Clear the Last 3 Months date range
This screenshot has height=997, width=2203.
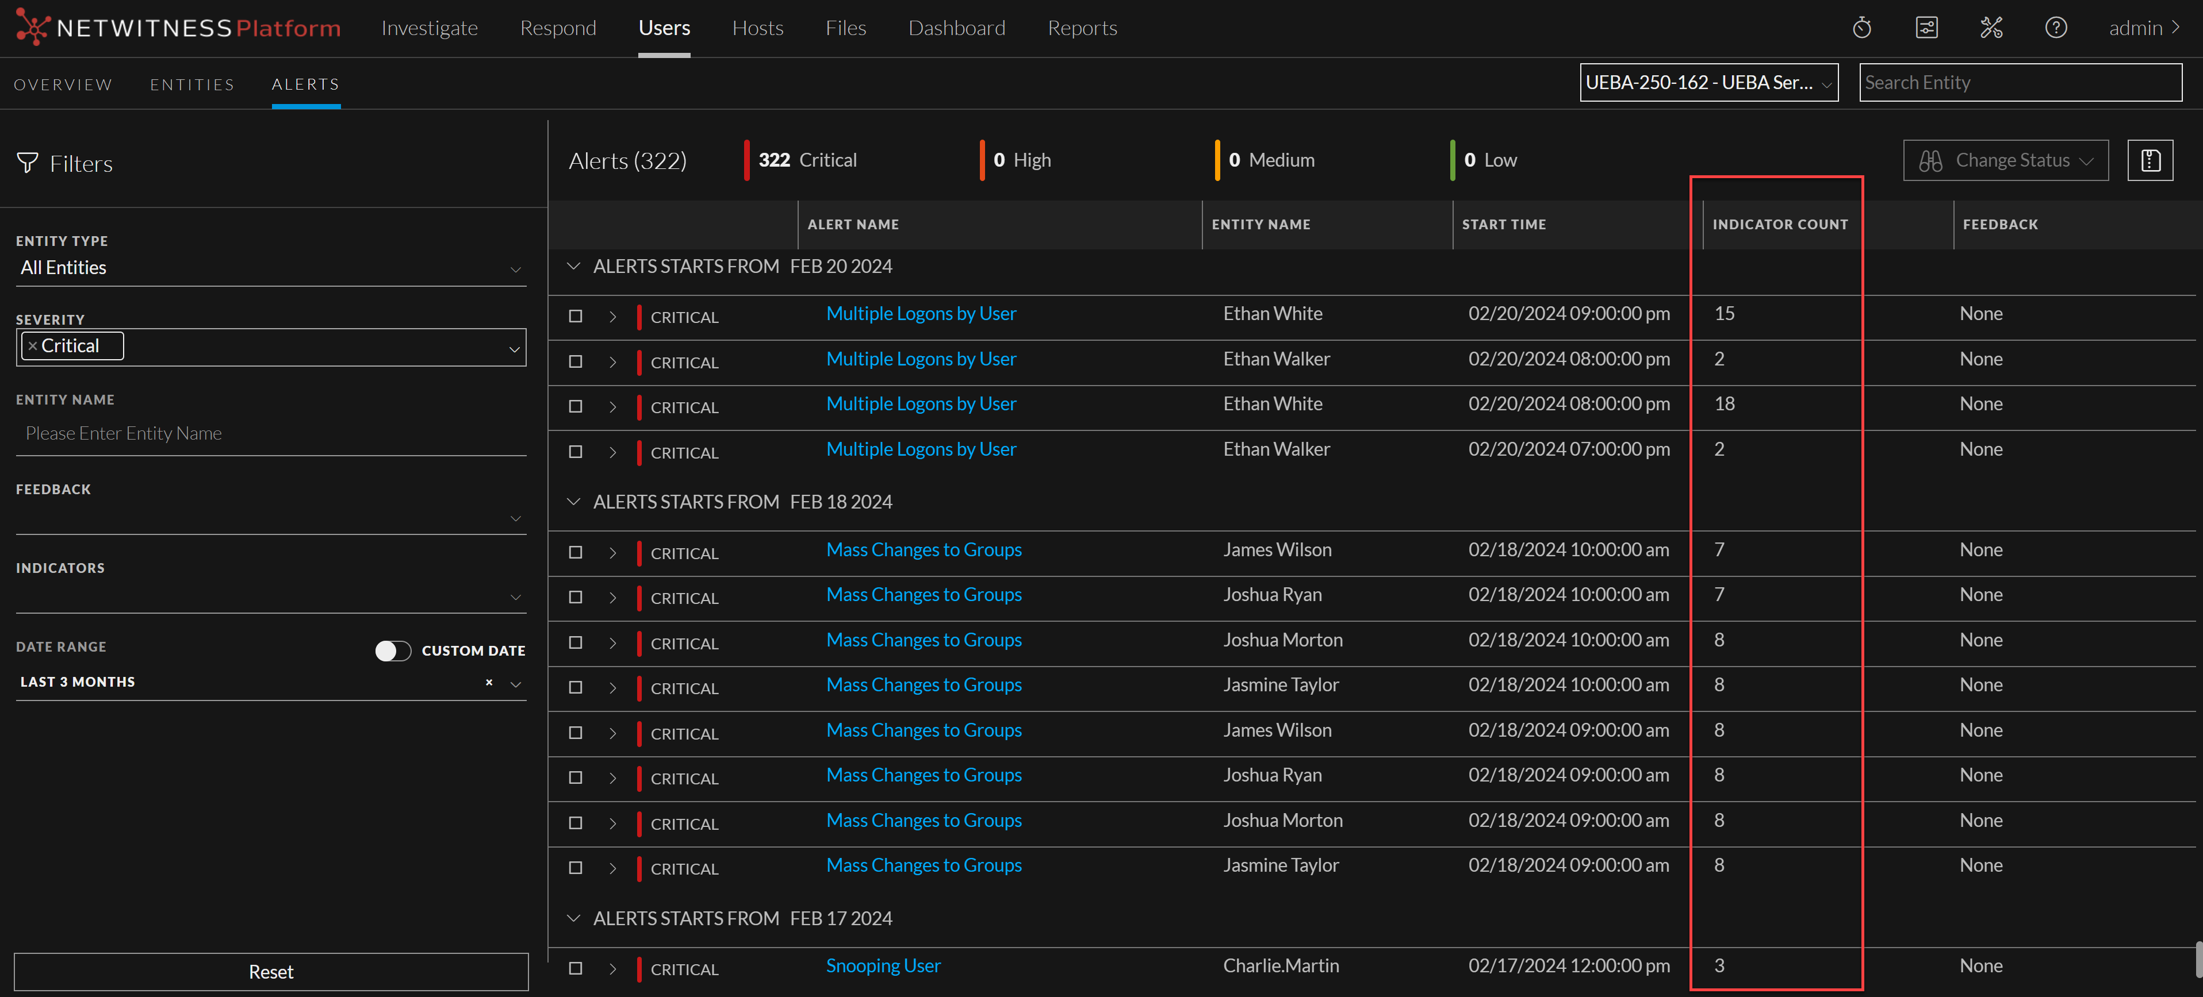point(489,682)
